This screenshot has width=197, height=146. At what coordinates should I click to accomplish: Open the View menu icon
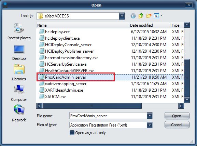[157, 16]
